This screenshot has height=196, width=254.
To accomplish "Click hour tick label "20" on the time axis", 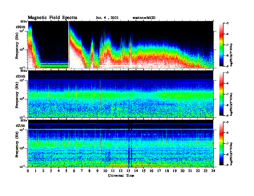I will pyautogui.click(x=182, y=171).
